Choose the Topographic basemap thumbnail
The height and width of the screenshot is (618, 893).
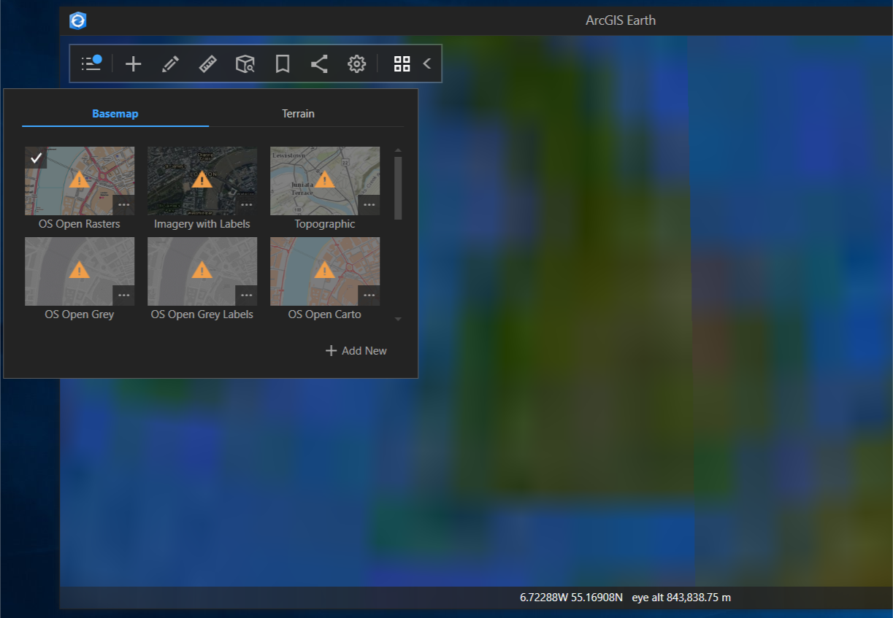click(x=325, y=181)
